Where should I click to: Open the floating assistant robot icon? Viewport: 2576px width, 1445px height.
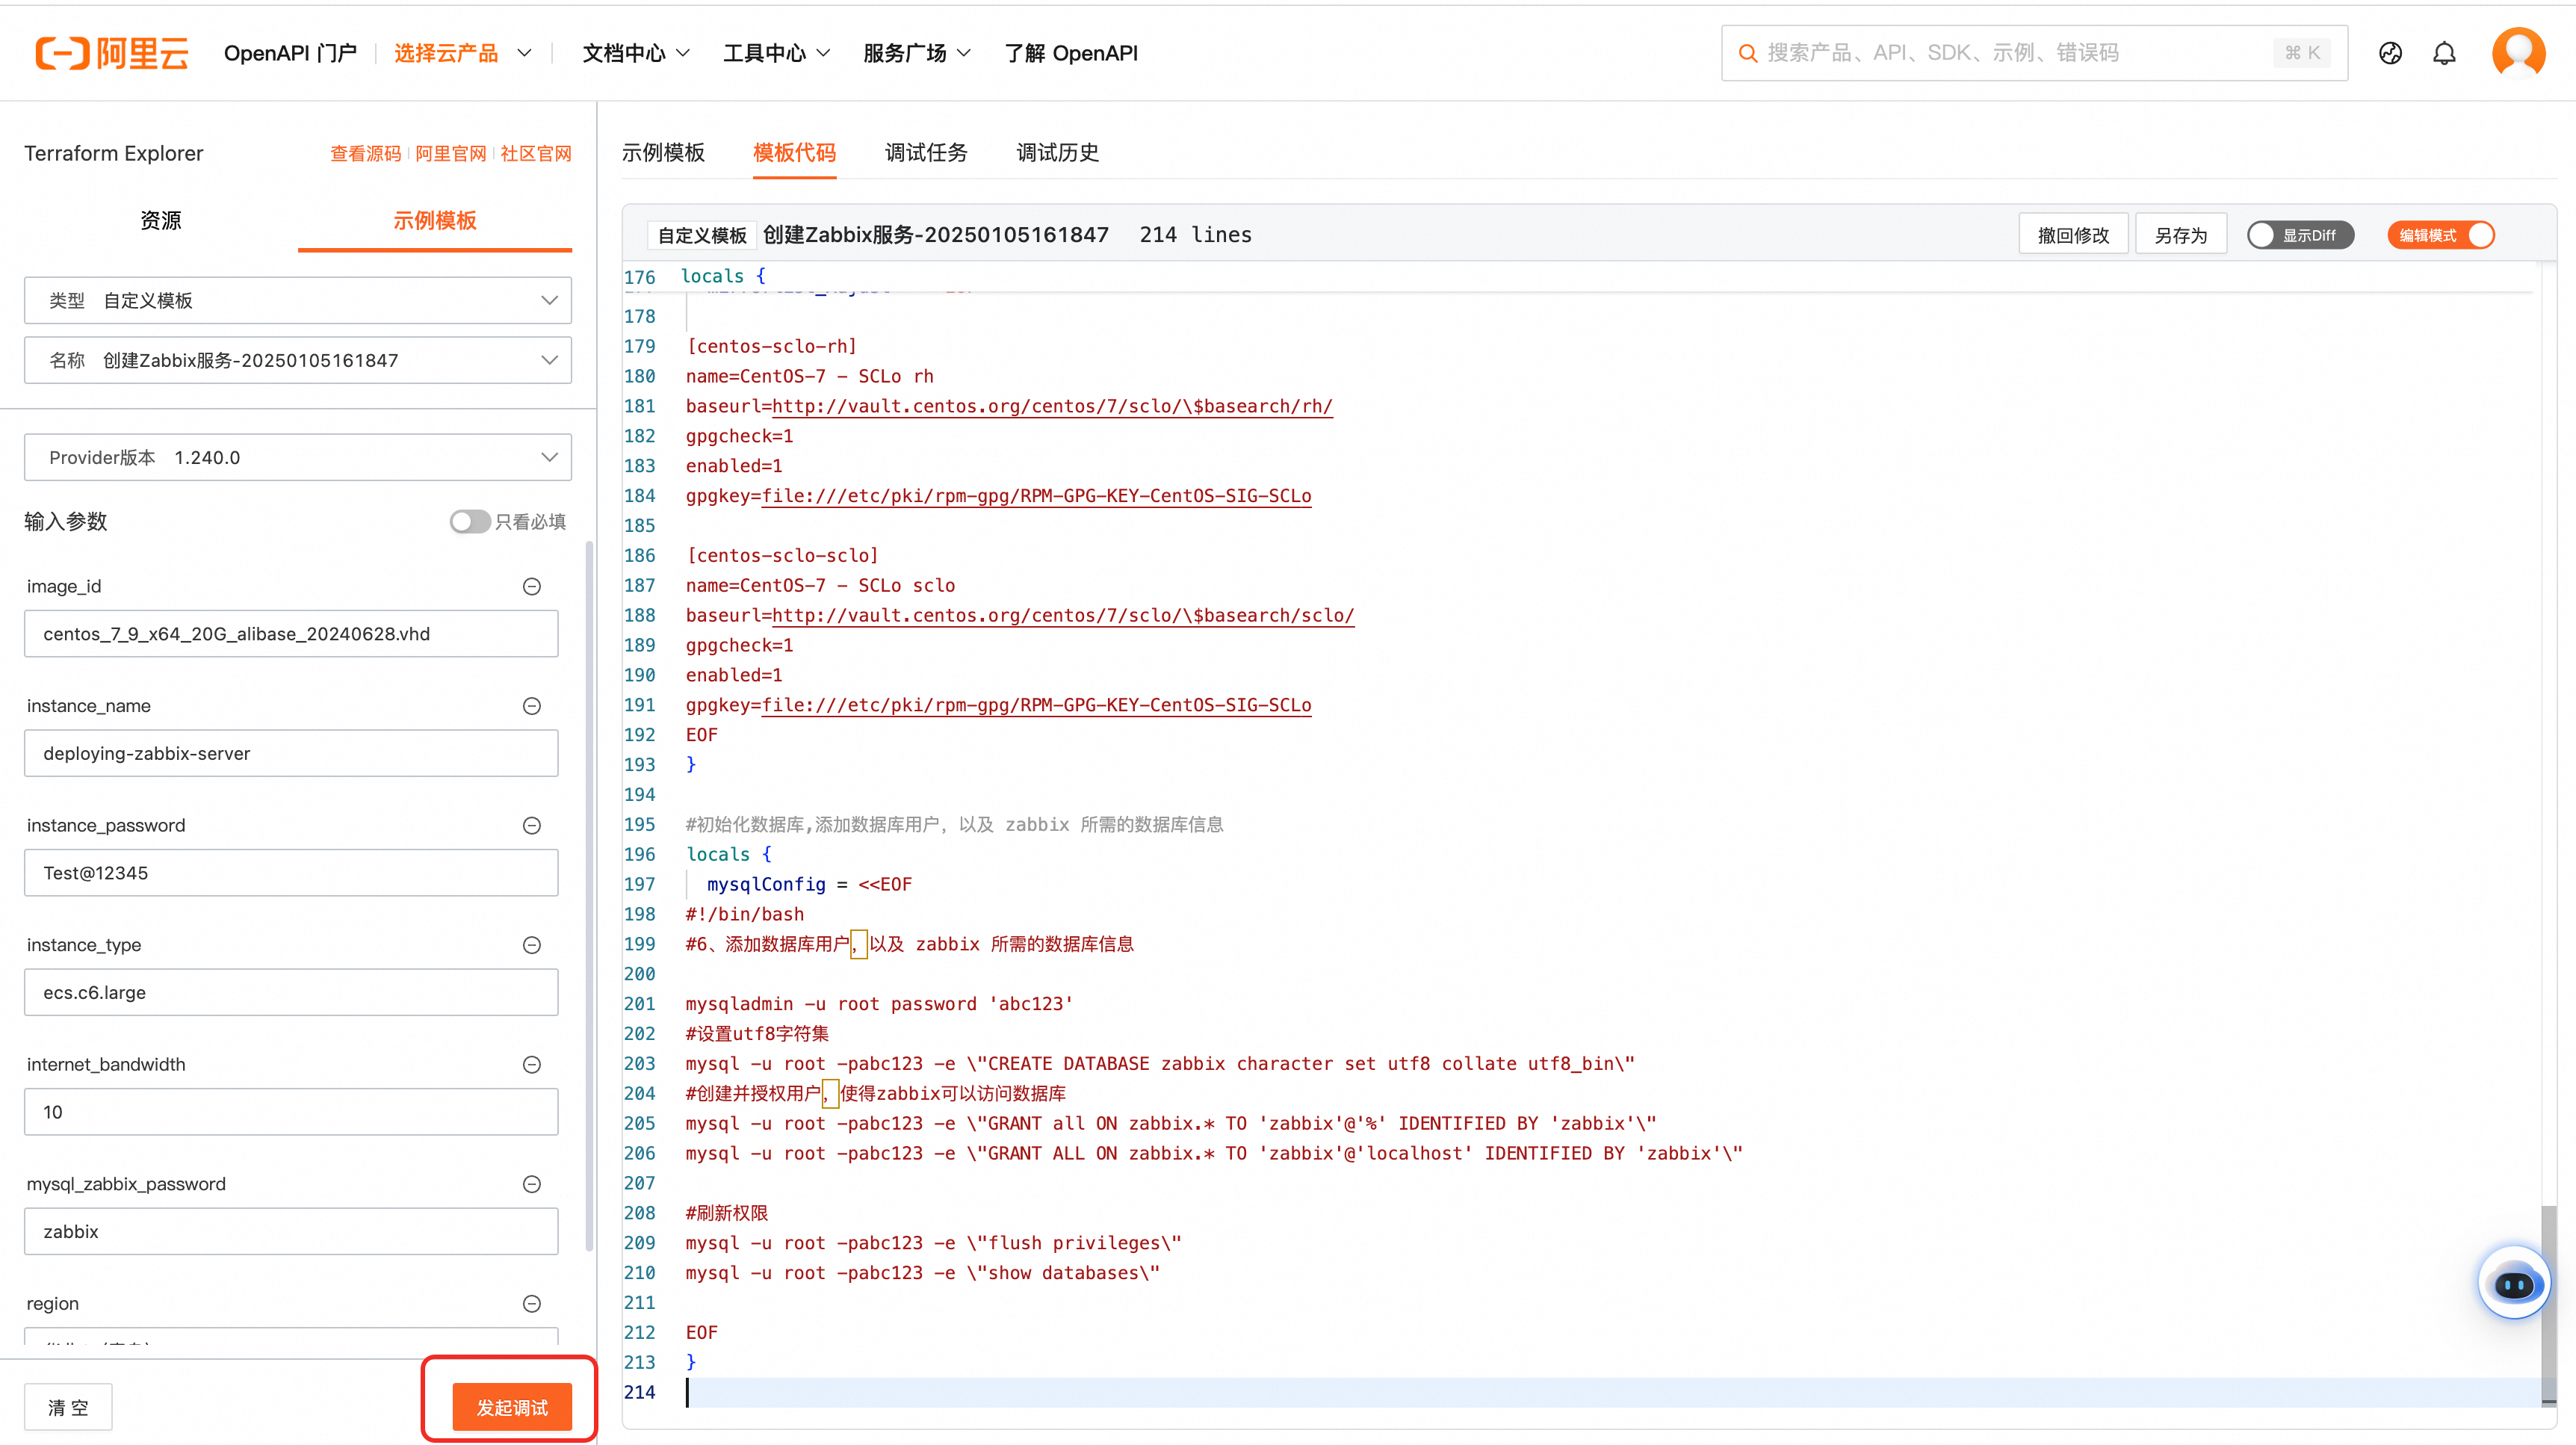(2513, 1284)
